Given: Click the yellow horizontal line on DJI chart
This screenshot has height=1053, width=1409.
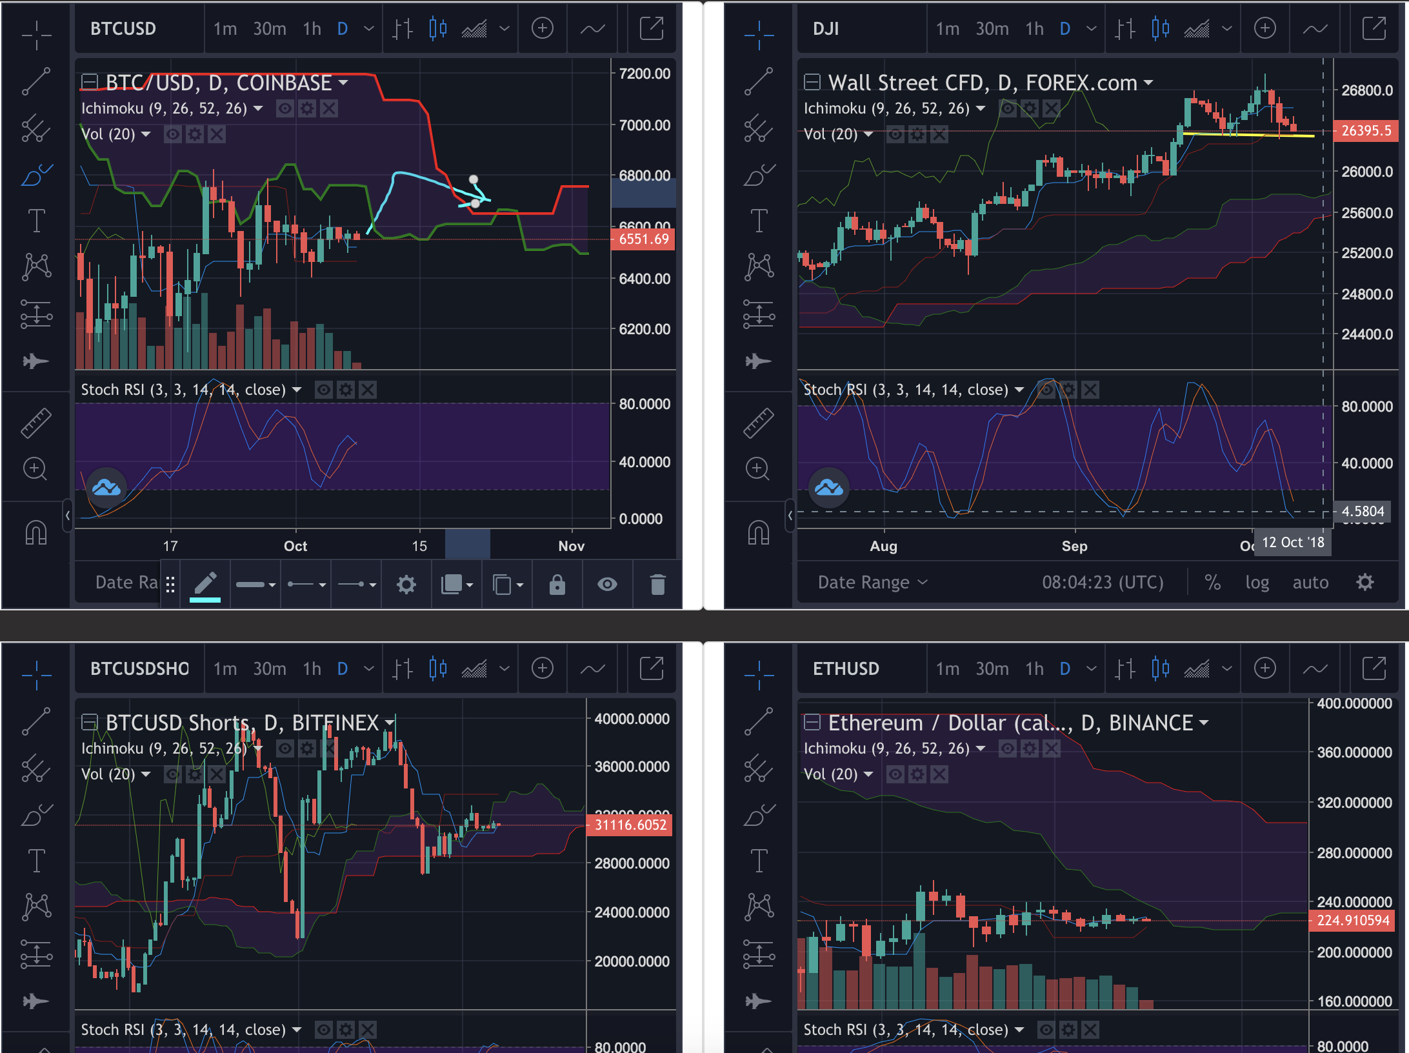Looking at the screenshot, I should (x=1248, y=135).
